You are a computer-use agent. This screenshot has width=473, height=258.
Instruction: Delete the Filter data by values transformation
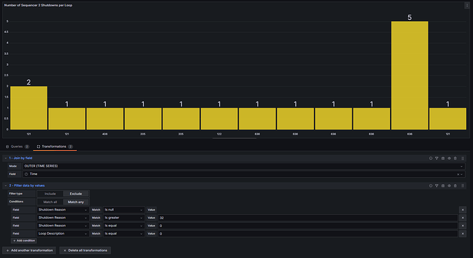[455, 186]
